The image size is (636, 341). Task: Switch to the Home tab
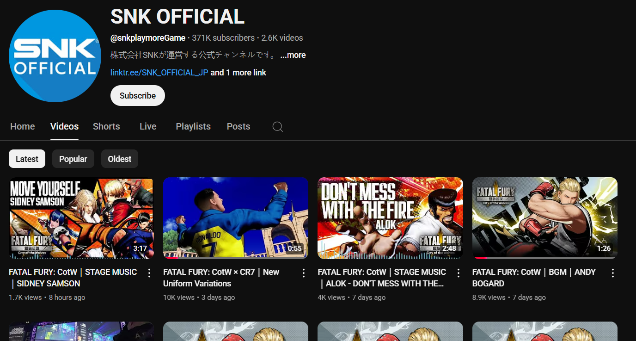(x=23, y=126)
